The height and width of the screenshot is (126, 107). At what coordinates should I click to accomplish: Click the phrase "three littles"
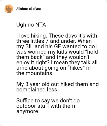(x=30, y=41)
